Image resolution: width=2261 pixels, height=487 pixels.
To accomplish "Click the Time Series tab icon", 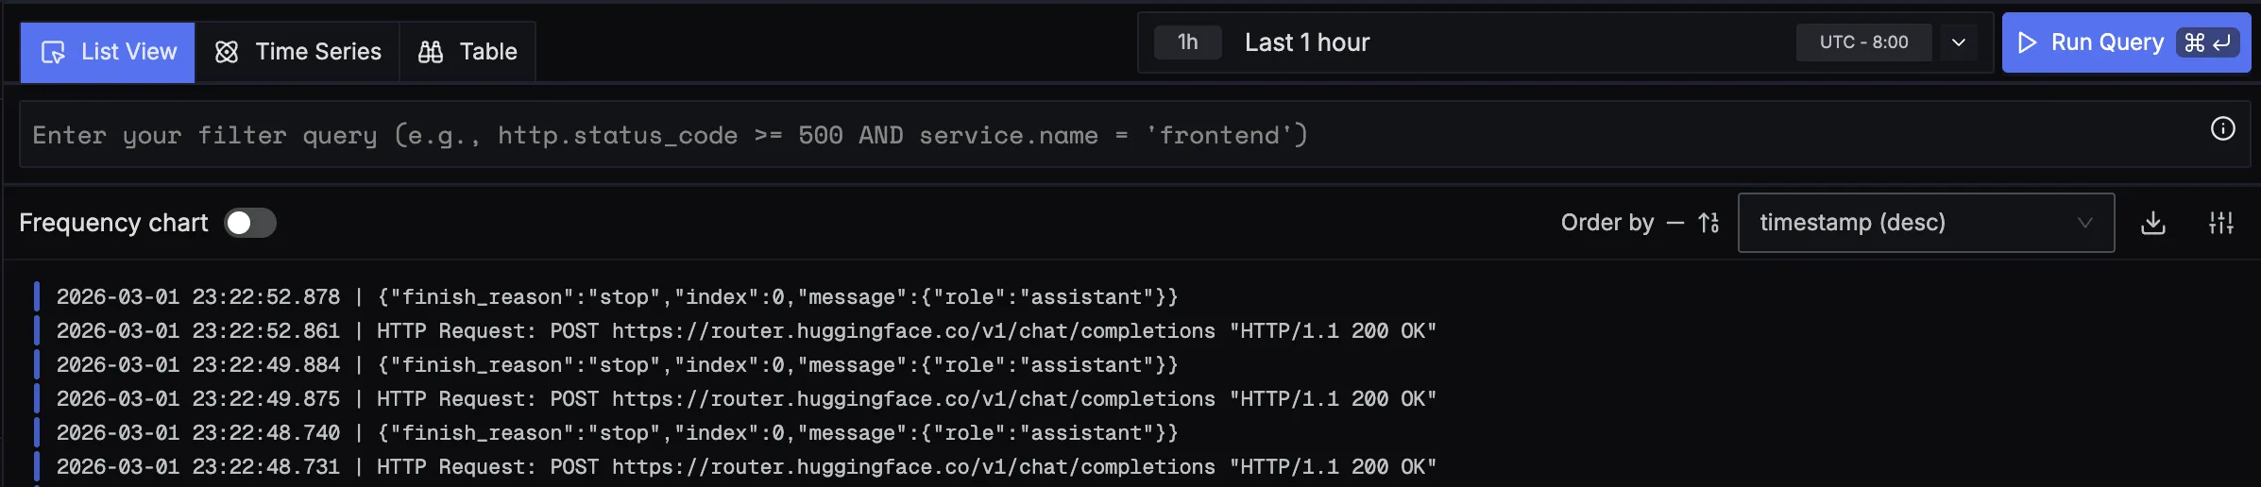I will click(227, 52).
